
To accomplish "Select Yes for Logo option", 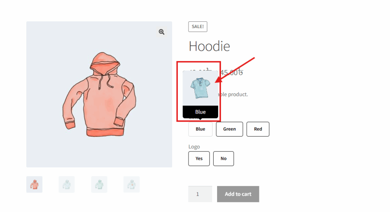I will 199,159.
